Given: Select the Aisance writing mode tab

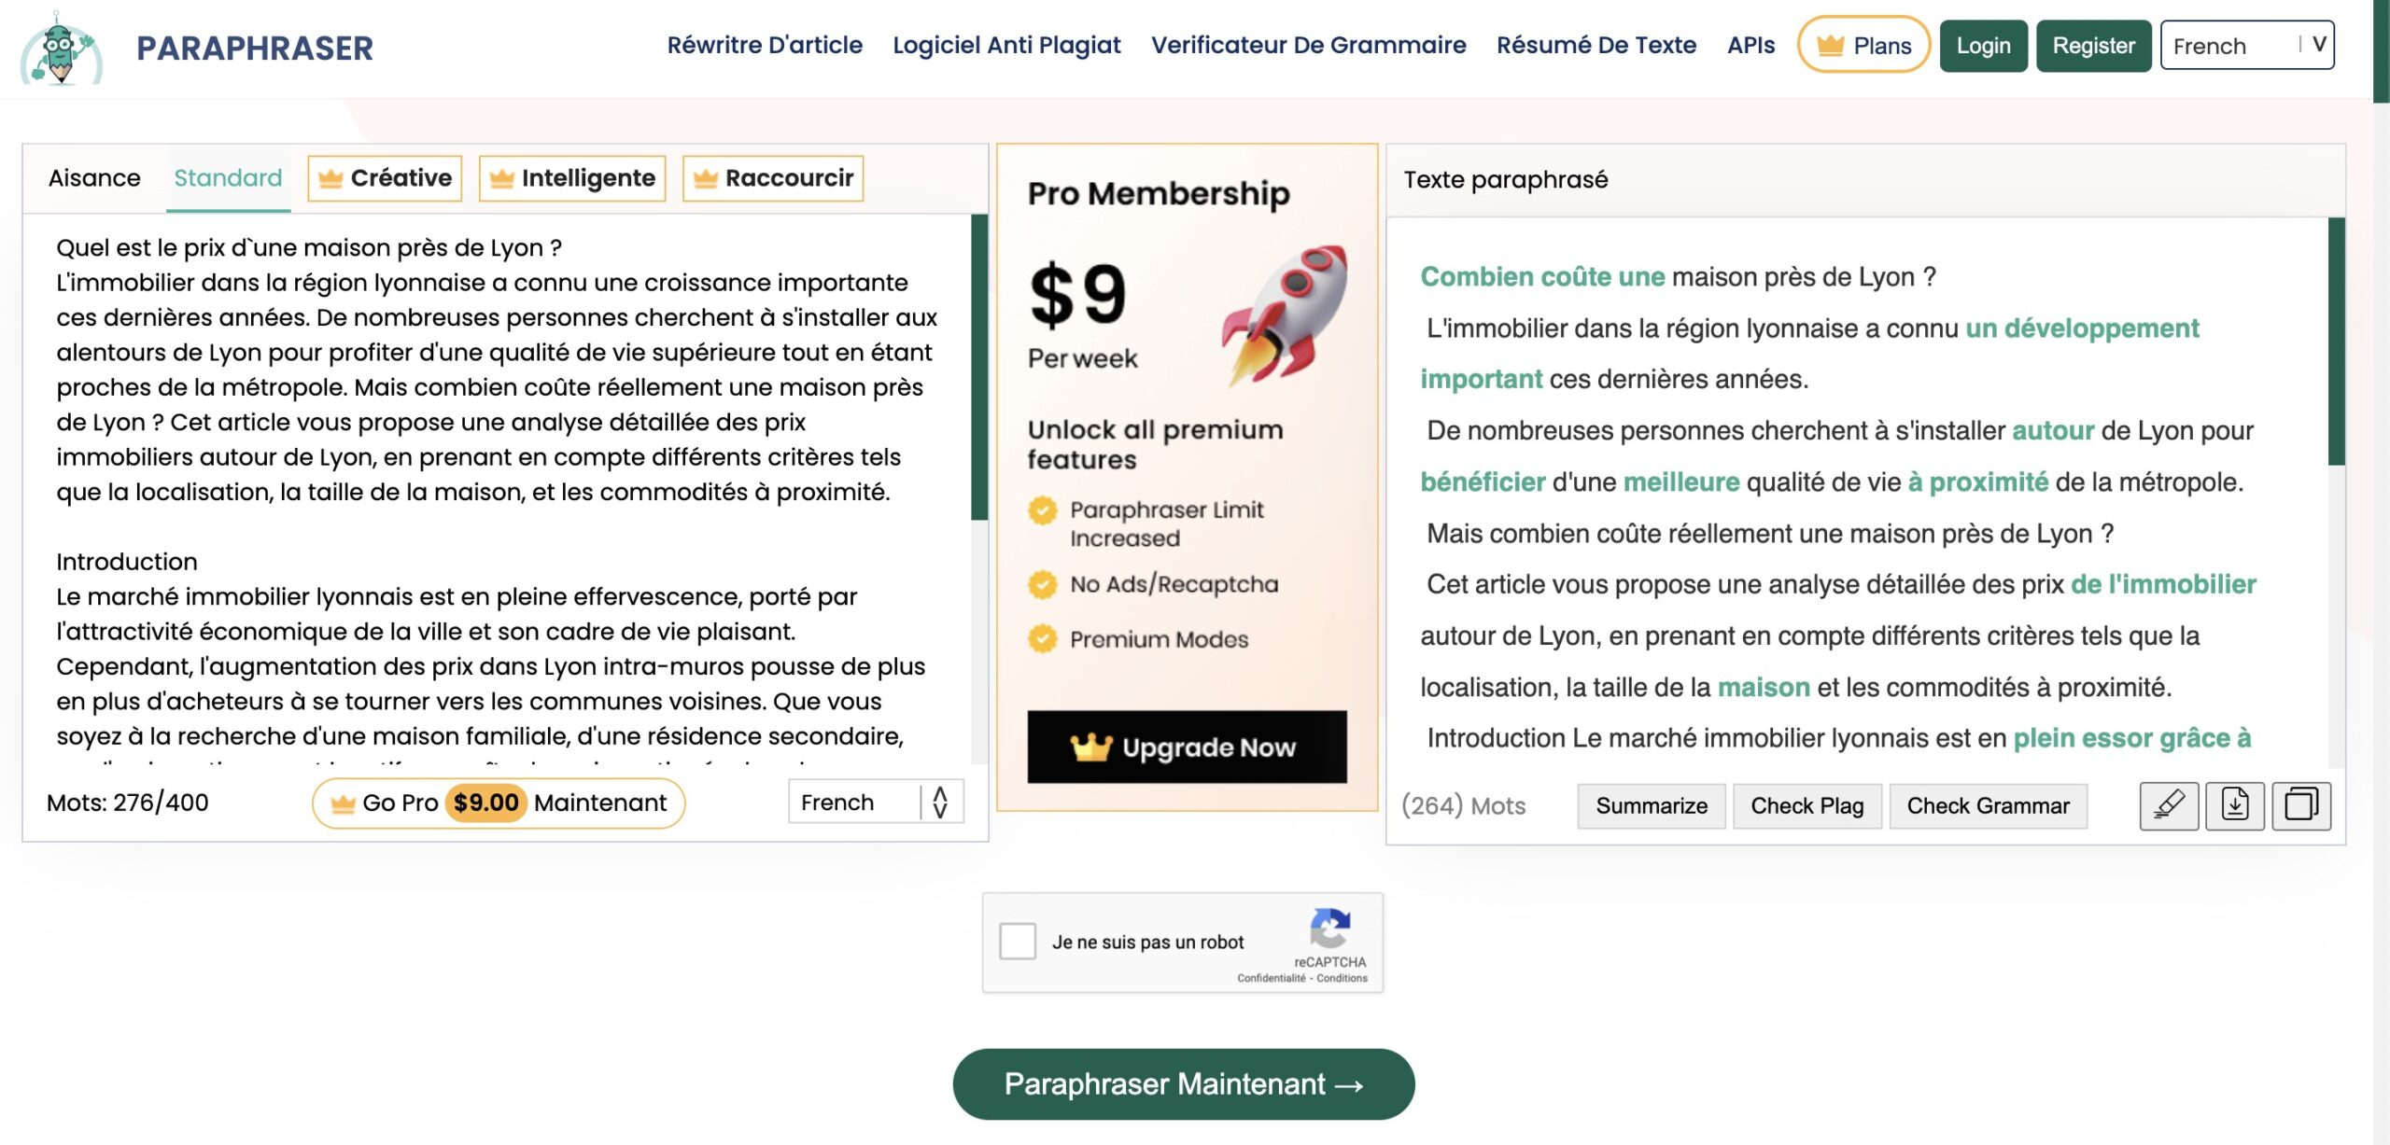Looking at the screenshot, I should pos(93,178).
